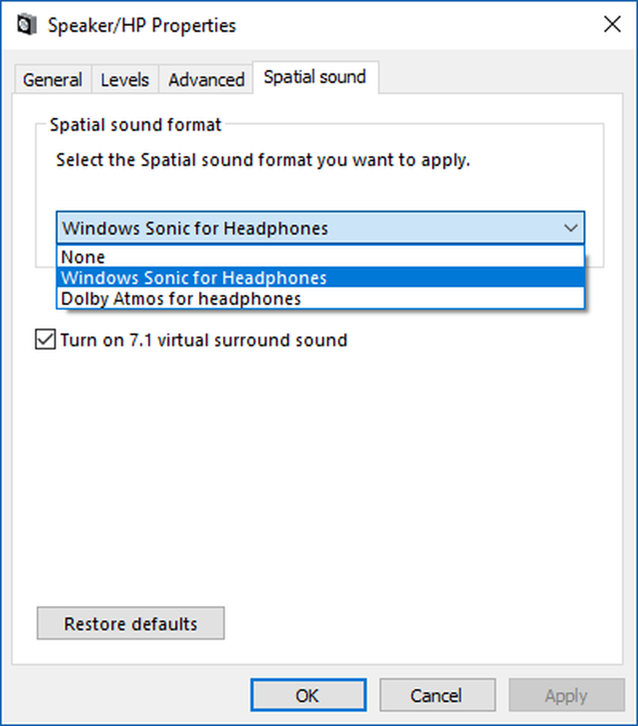This screenshot has height=726, width=638.
Task: Pick the highlighted Windows Sonic list entry
Action: tap(195, 278)
